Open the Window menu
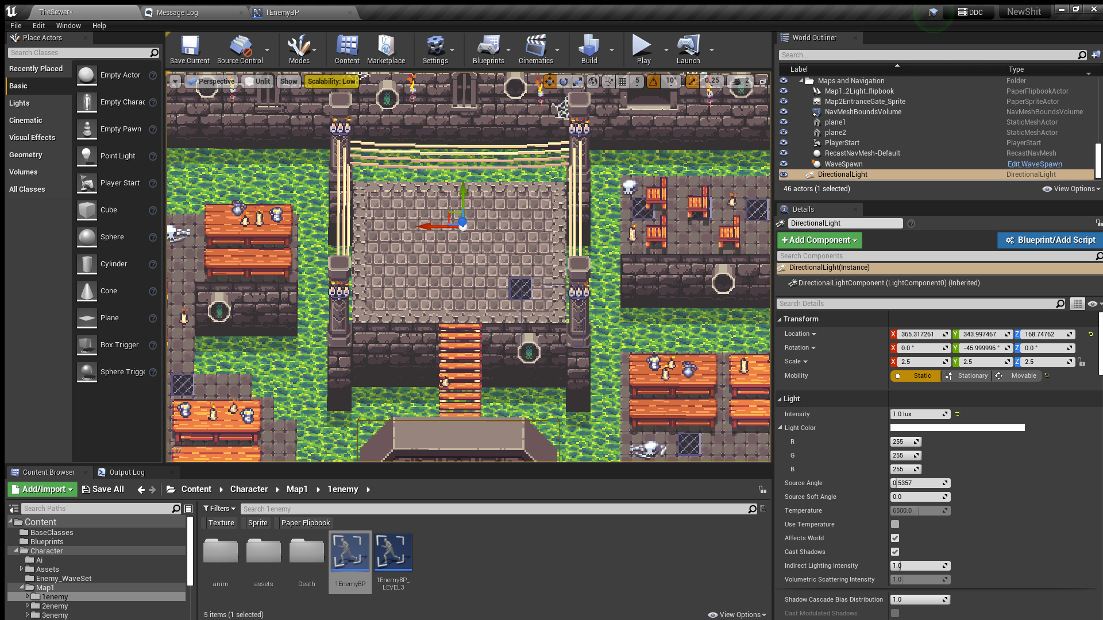 pyautogui.click(x=68, y=25)
